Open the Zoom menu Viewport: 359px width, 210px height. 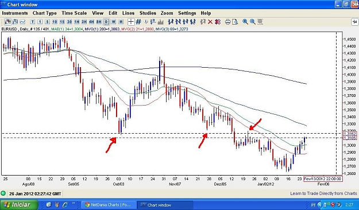pyautogui.click(x=167, y=13)
